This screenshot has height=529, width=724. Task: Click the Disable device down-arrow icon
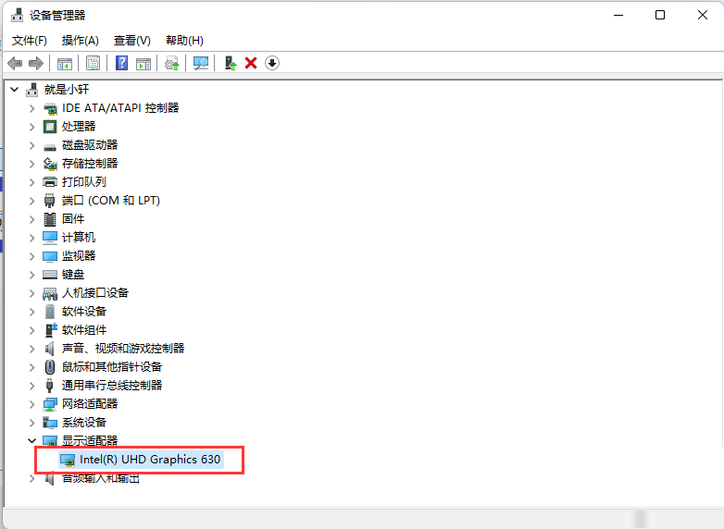tap(272, 63)
